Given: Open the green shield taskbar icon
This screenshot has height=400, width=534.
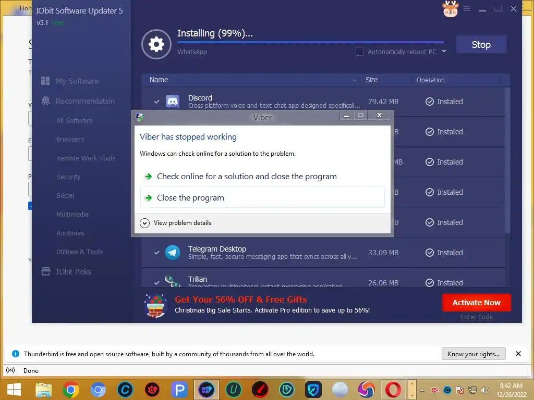Looking at the screenshot, I should (x=287, y=390).
